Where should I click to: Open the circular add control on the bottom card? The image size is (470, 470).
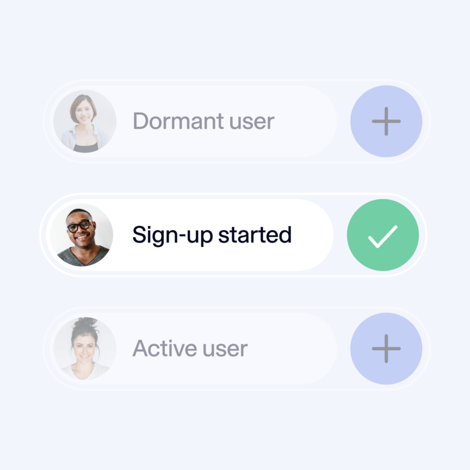(386, 348)
